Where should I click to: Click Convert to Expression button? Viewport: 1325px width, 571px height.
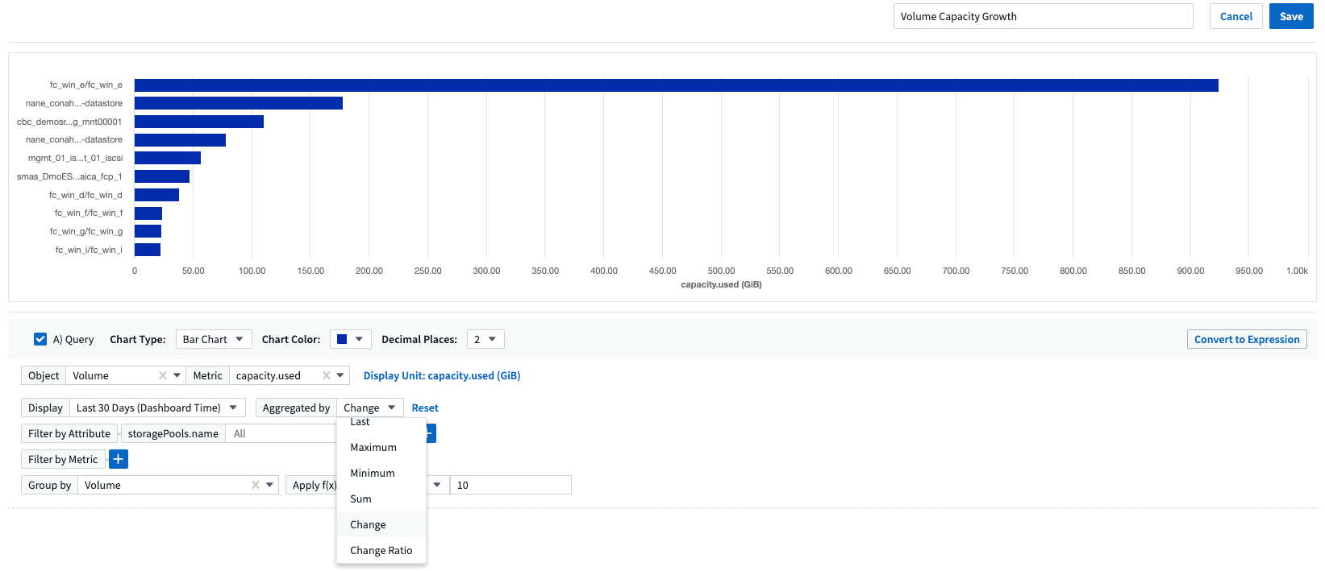1246,339
